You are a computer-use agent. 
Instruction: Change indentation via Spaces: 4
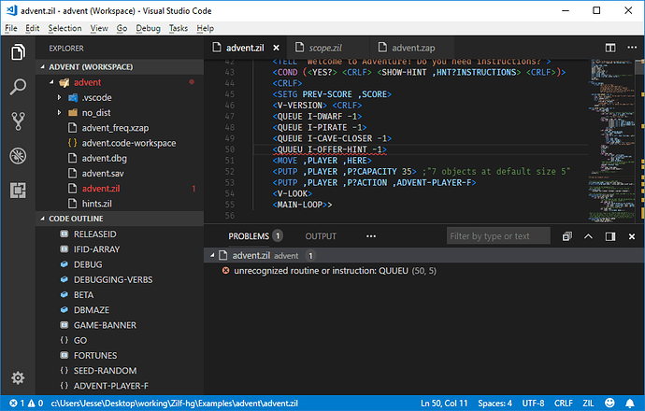(x=494, y=404)
